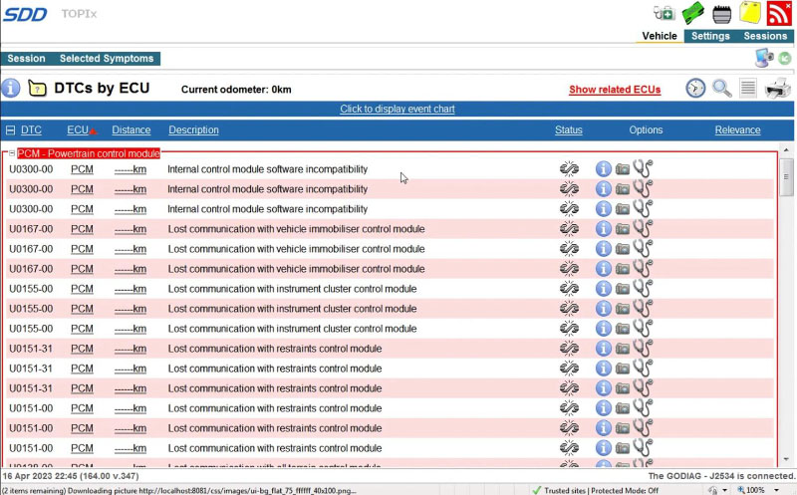Click to display event chart link

pyautogui.click(x=398, y=109)
